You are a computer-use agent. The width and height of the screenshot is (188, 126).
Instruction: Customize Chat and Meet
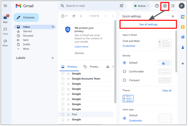point(129,46)
